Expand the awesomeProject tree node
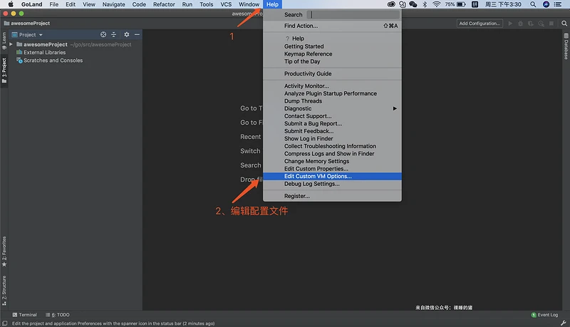 11,44
